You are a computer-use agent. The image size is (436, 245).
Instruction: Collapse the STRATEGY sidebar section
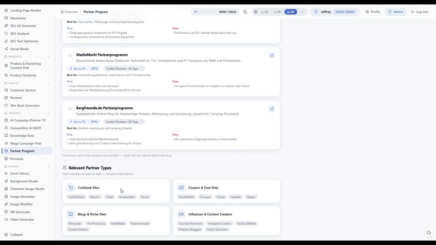[49, 113]
